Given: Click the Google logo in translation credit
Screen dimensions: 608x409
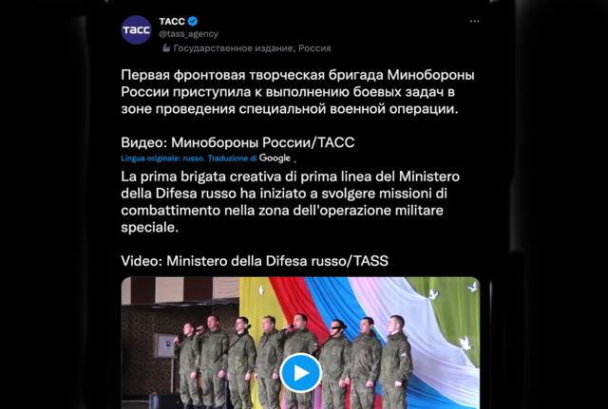Looking at the screenshot, I should [275, 158].
